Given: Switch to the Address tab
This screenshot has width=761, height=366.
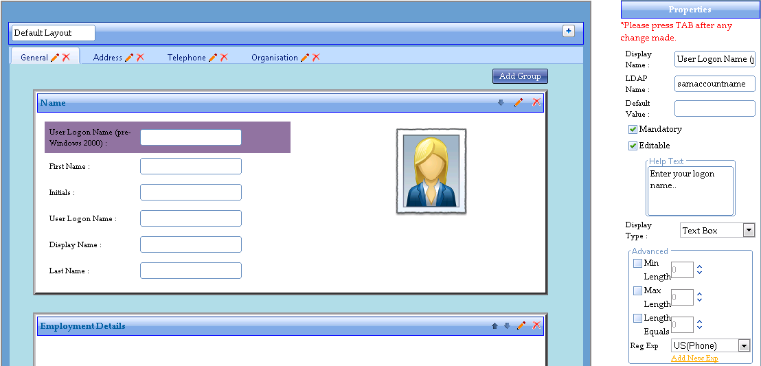Looking at the screenshot, I should (x=108, y=58).
